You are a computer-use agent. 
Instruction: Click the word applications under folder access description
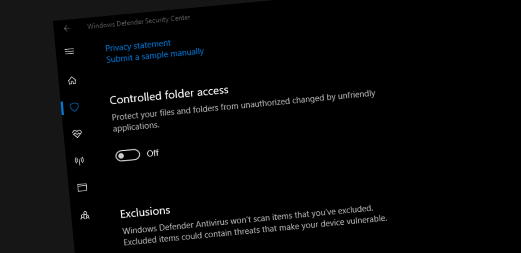(136, 127)
